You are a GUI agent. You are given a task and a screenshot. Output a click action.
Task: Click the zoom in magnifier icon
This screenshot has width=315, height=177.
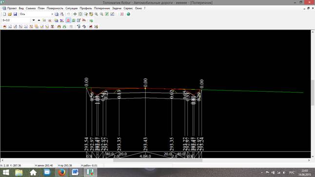96,14
